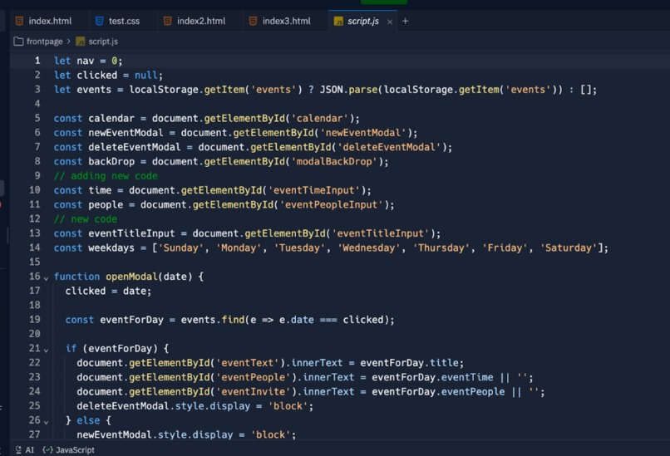Switch to the index2.html tab
The width and height of the screenshot is (670, 456).
tap(195, 21)
